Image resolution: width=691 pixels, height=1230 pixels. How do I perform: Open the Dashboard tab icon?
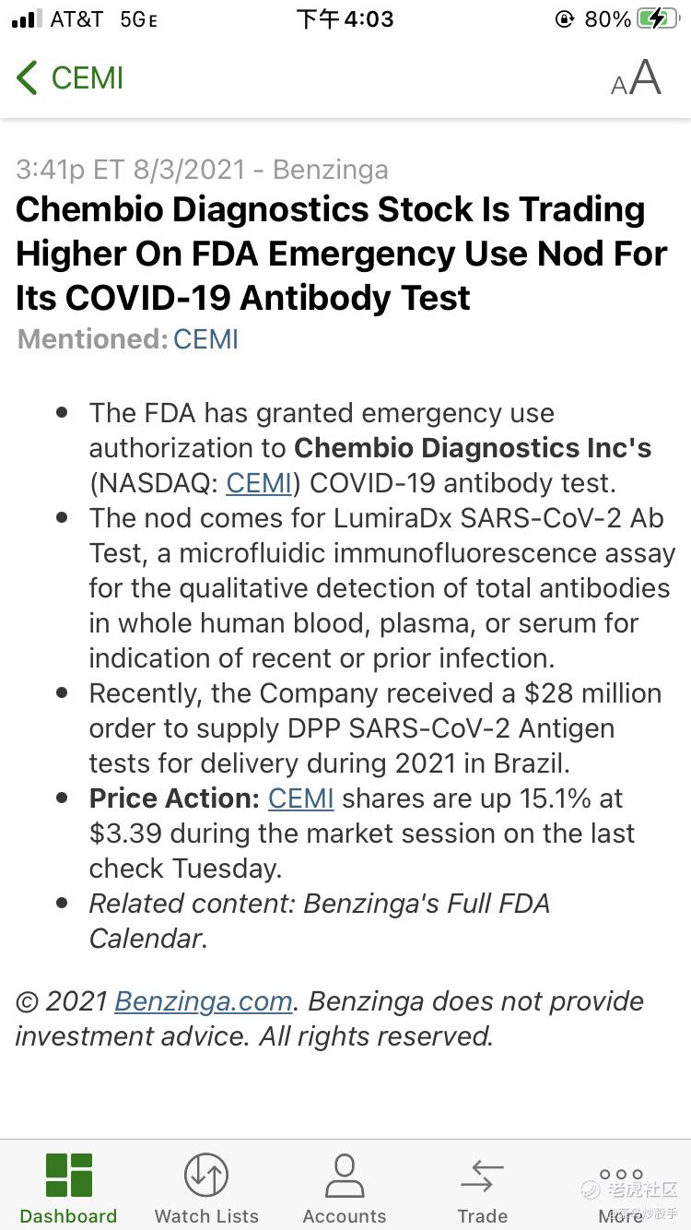point(69,1176)
